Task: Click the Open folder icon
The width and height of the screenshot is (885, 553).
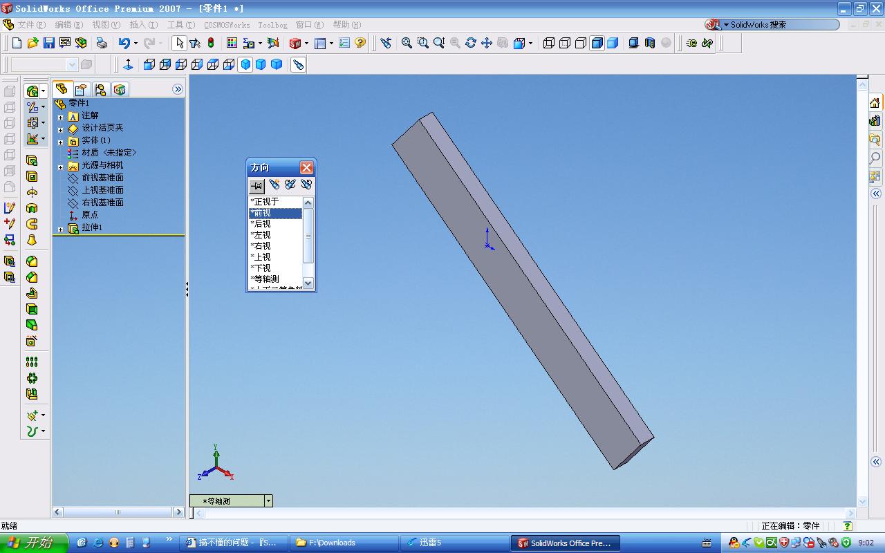Action: tap(32, 43)
